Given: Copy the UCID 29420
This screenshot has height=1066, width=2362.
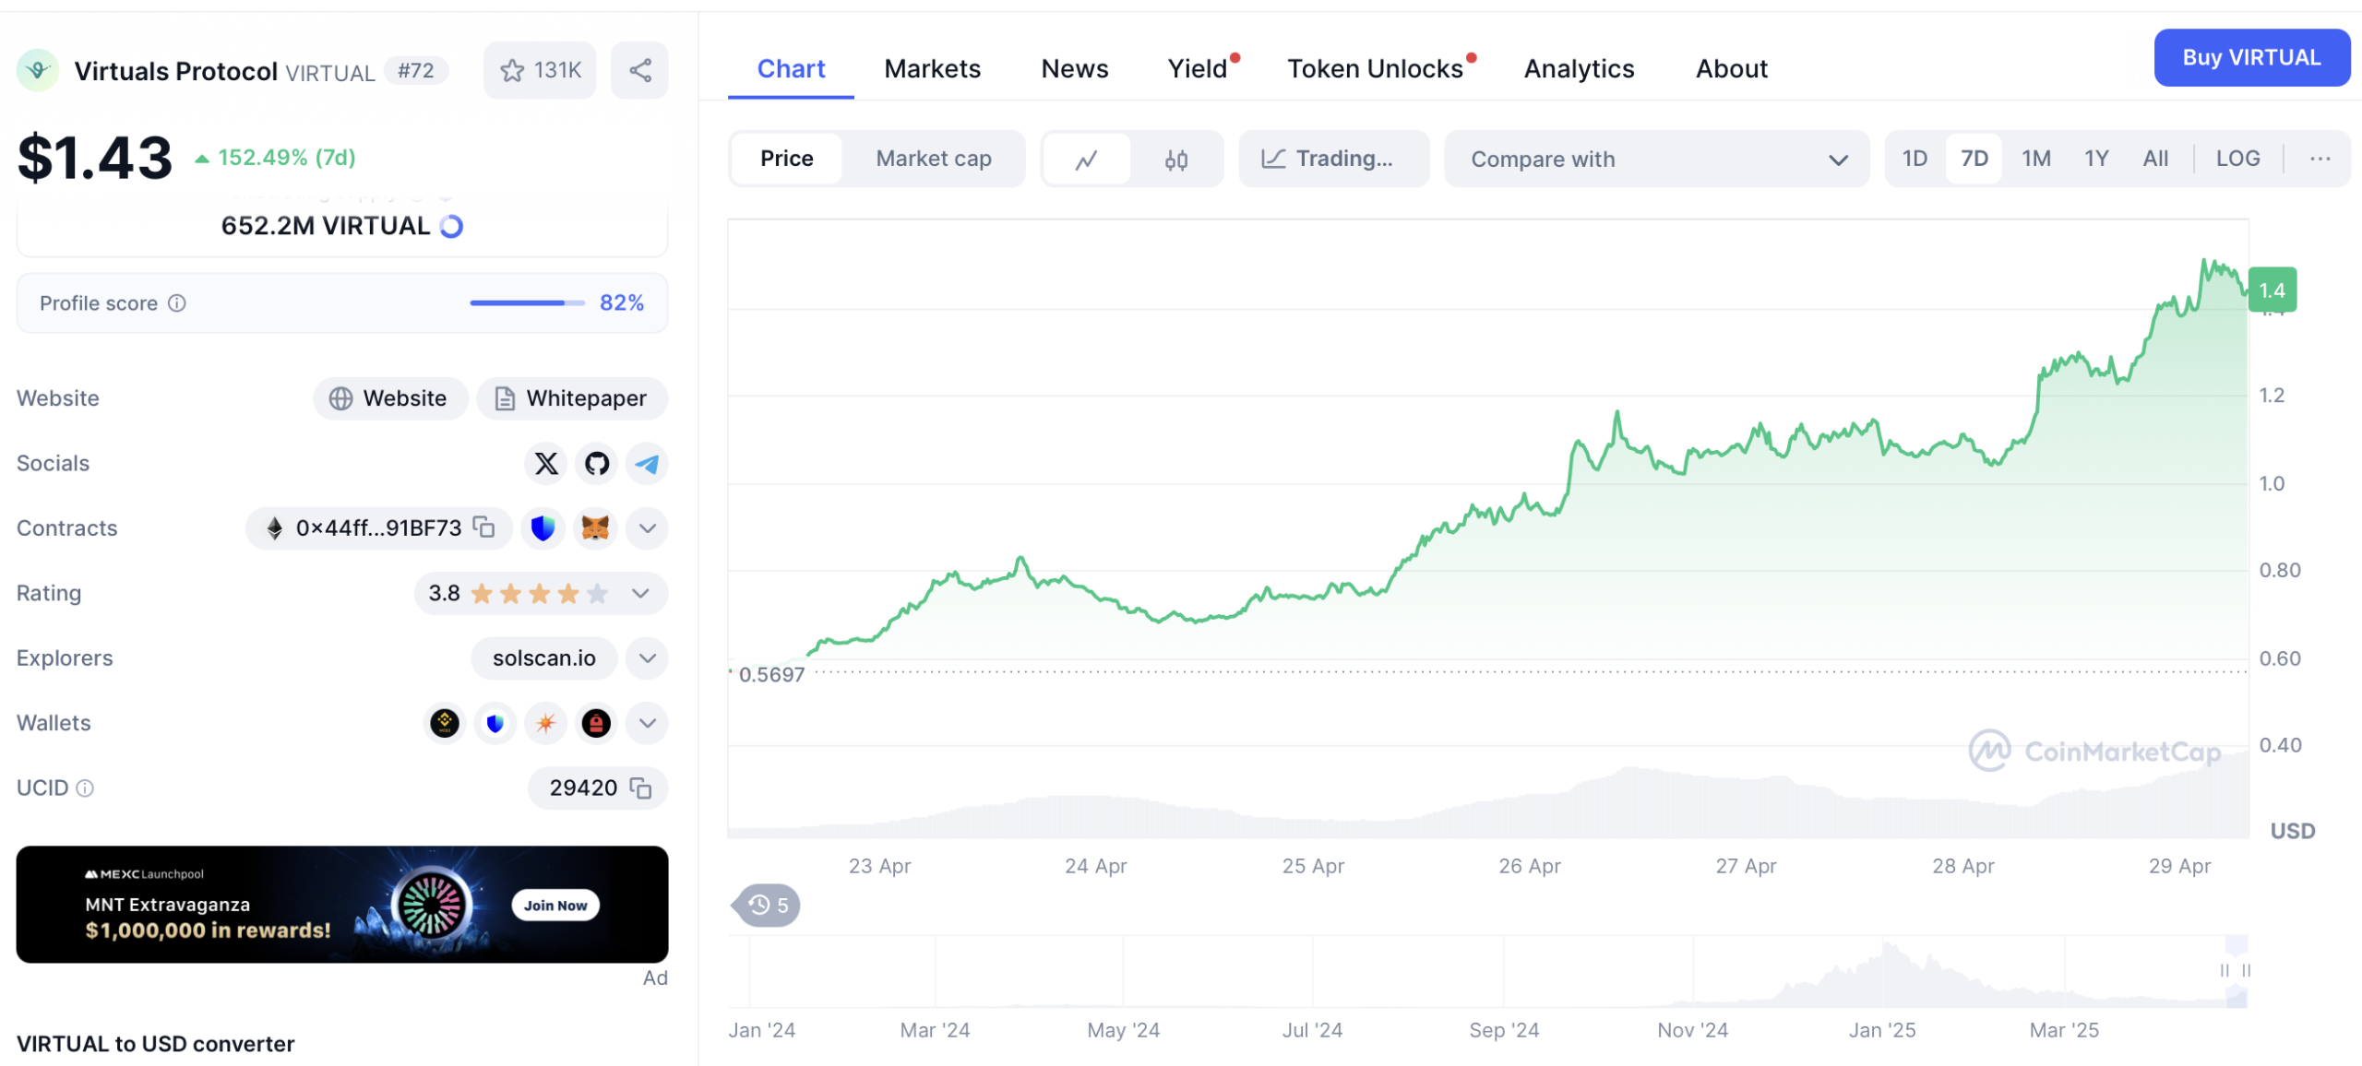Looking at the screenshot, I should coord(640,788).
